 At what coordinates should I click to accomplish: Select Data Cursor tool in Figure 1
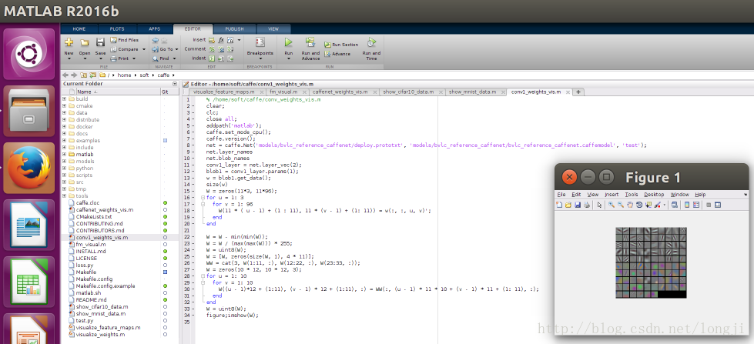click(648, 205)
